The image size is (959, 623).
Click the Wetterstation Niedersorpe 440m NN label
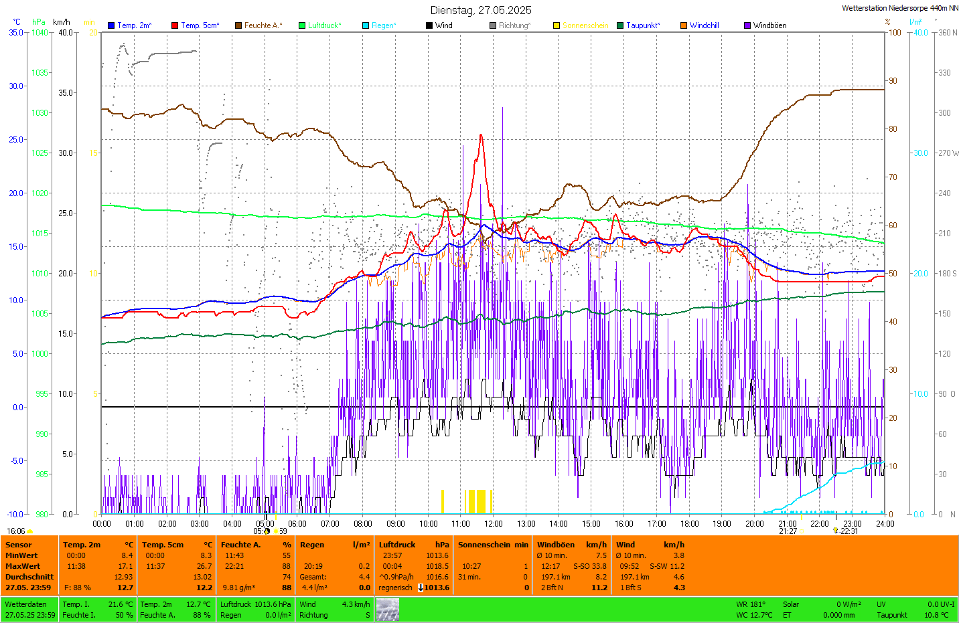(899, 8)
